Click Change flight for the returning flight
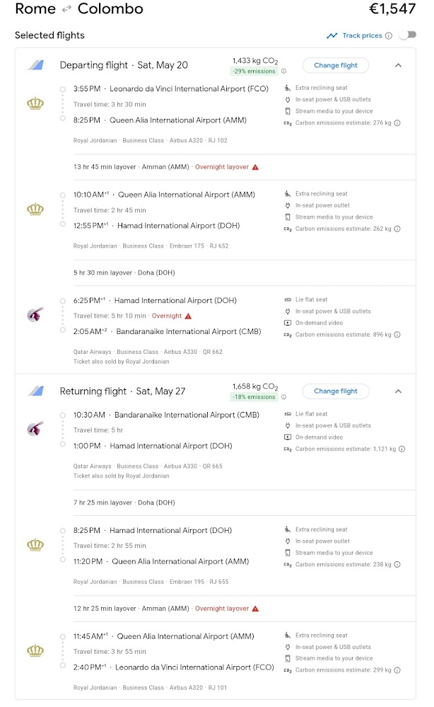Viewport: 434px width, 707px height. click(336, 391)
